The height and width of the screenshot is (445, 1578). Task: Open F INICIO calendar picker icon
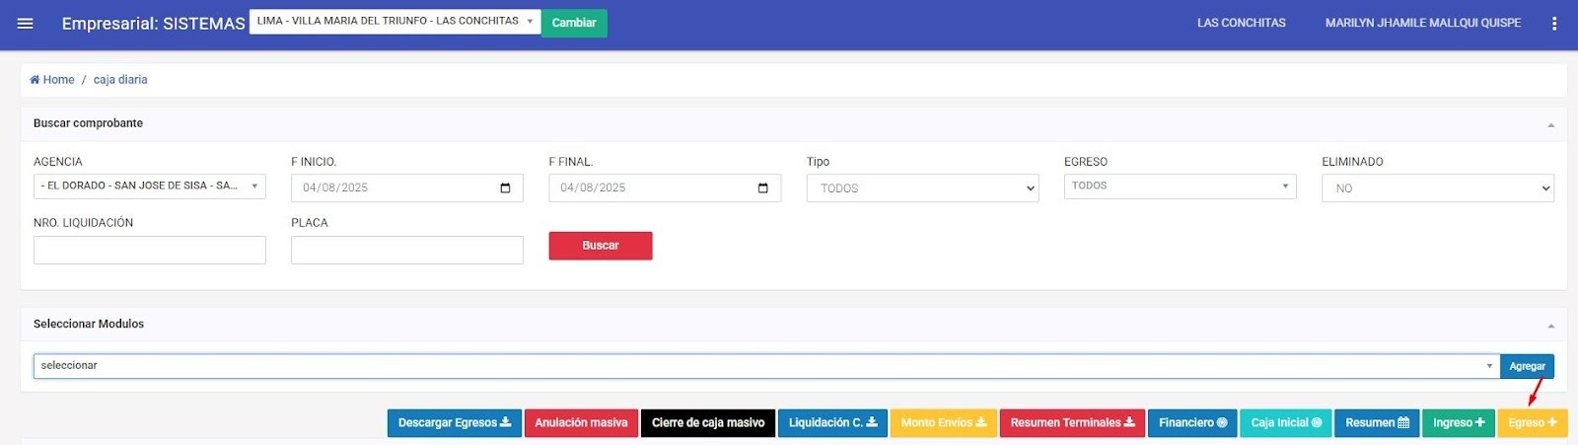pos(505,188)
